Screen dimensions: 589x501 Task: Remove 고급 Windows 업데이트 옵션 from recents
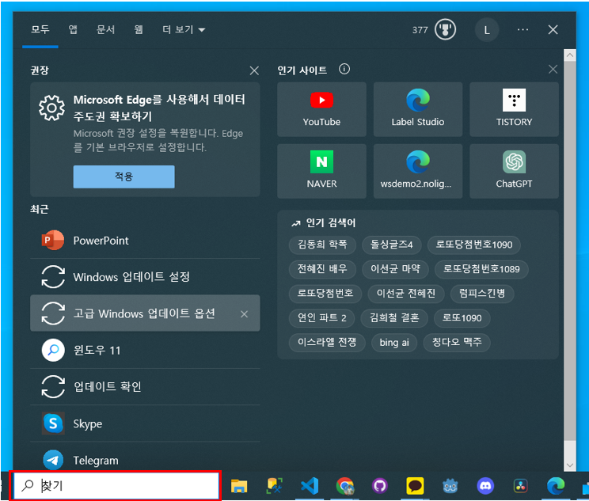(244, 314)
